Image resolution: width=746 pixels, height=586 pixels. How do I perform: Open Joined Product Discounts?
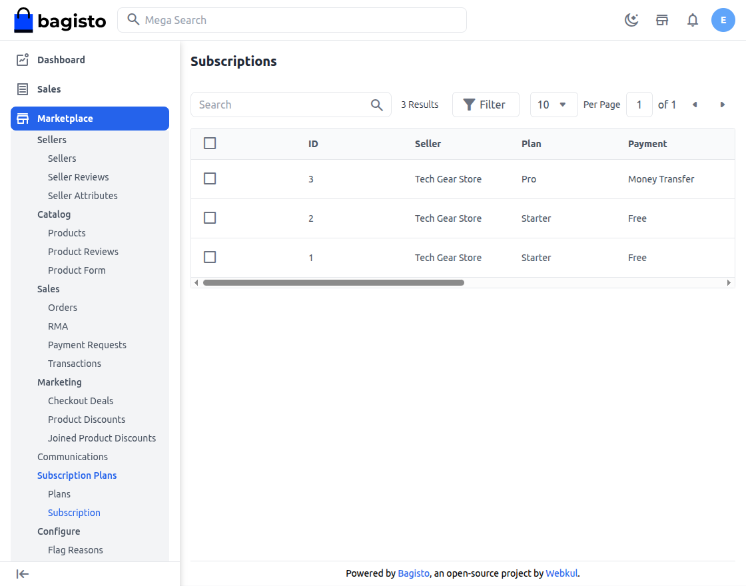102,438
